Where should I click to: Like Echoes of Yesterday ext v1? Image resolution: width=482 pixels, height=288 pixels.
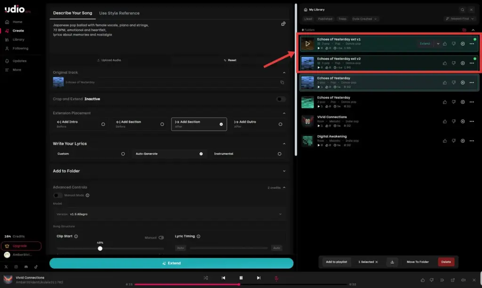click(445, 44)
